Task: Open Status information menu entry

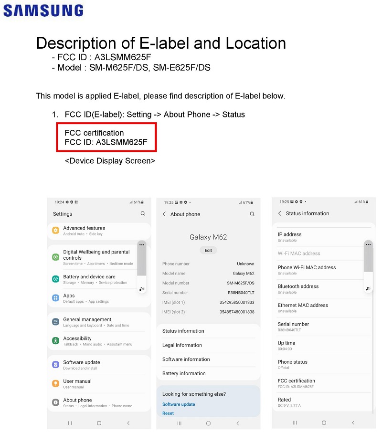Action: [x=208, y=331]
